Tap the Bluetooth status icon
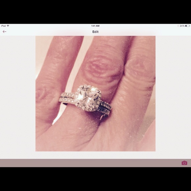Viewport: 191px width, 191px height. point(178,26)
